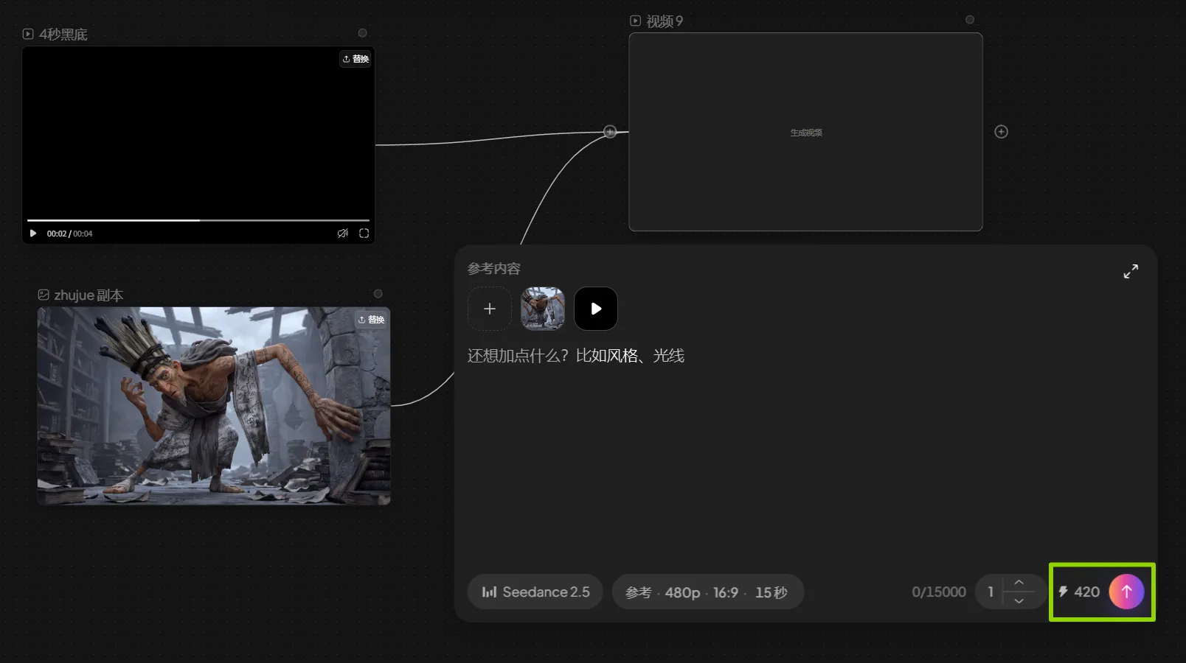Unmute the 4秒黑底 video audio

tap(343, 234)
